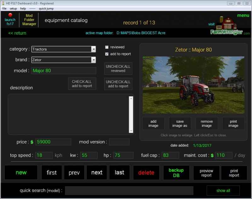The width and height of the screenshot is (252, 199).
Task: Enlarge the Zetor Major 80 tractor image
Action: (x=193, y=85)
